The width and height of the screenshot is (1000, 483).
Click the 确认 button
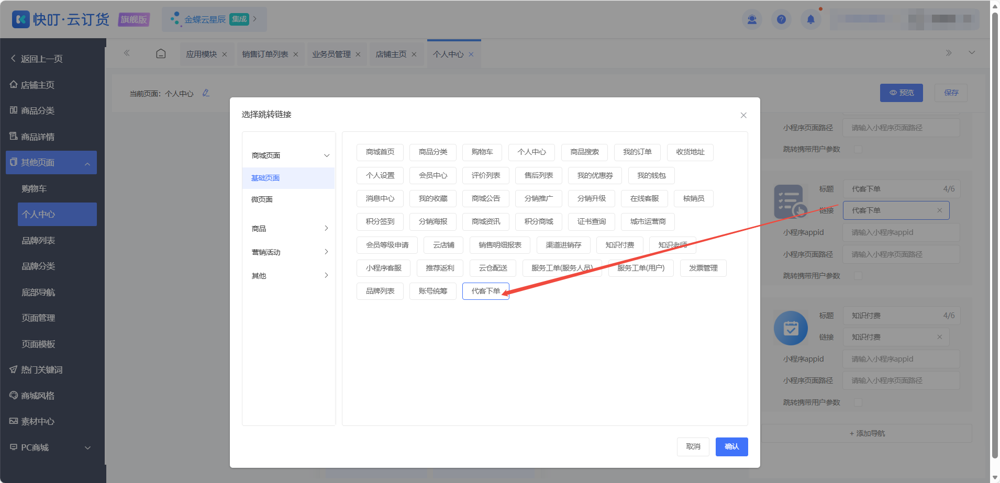coord(731,447)
